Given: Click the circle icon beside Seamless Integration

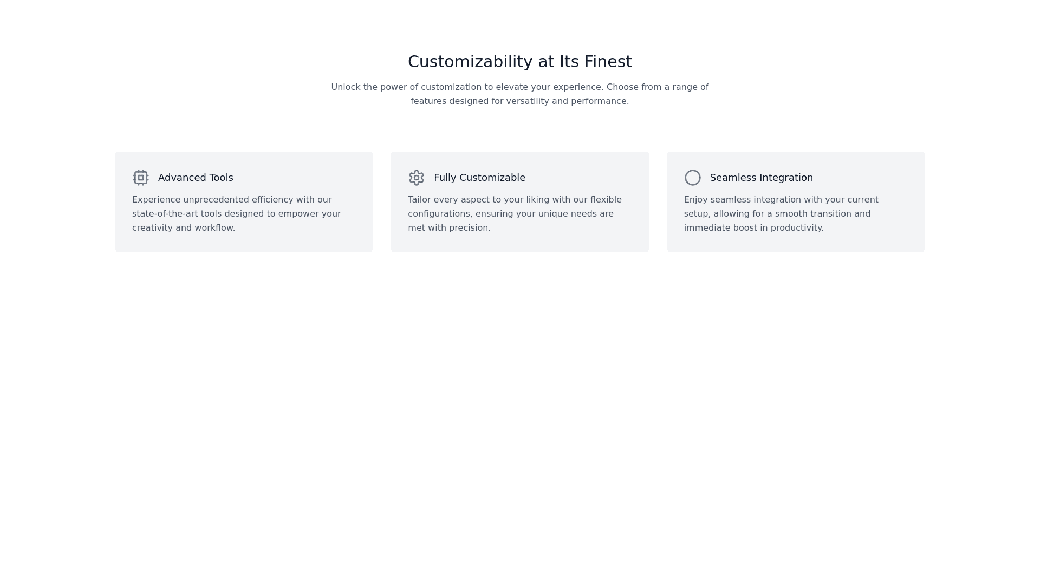Looking at the screenshot, I should (692, 178).
